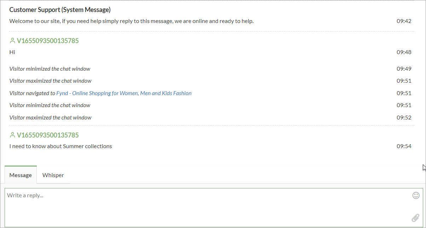Image resolution: width=426 pixels, height=228 pixels.
Task: Open the emoji picker smiley icon
Action: point(416,195)
